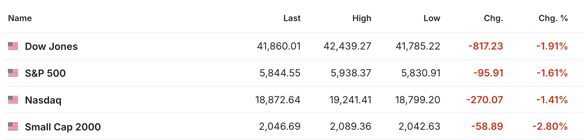This screenshot has width=584, height=140.
Task: Click the US flag icon beside Nasdaq
Action: pyautogui.click(x=13, y=100)
